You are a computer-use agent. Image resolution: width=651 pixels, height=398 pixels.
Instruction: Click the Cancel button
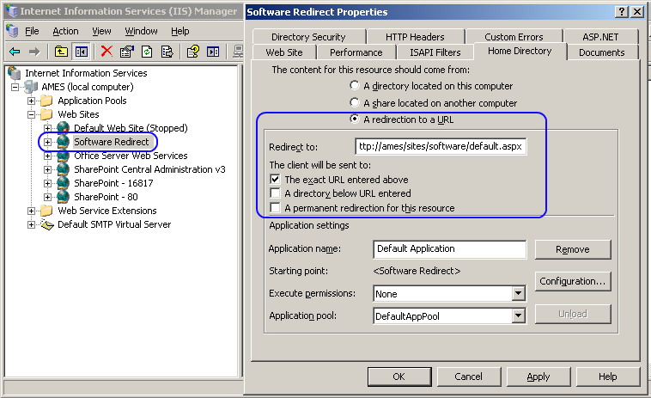468,377
